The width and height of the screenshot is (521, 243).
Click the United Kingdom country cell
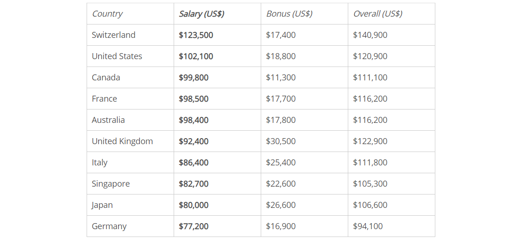[122, 141]
